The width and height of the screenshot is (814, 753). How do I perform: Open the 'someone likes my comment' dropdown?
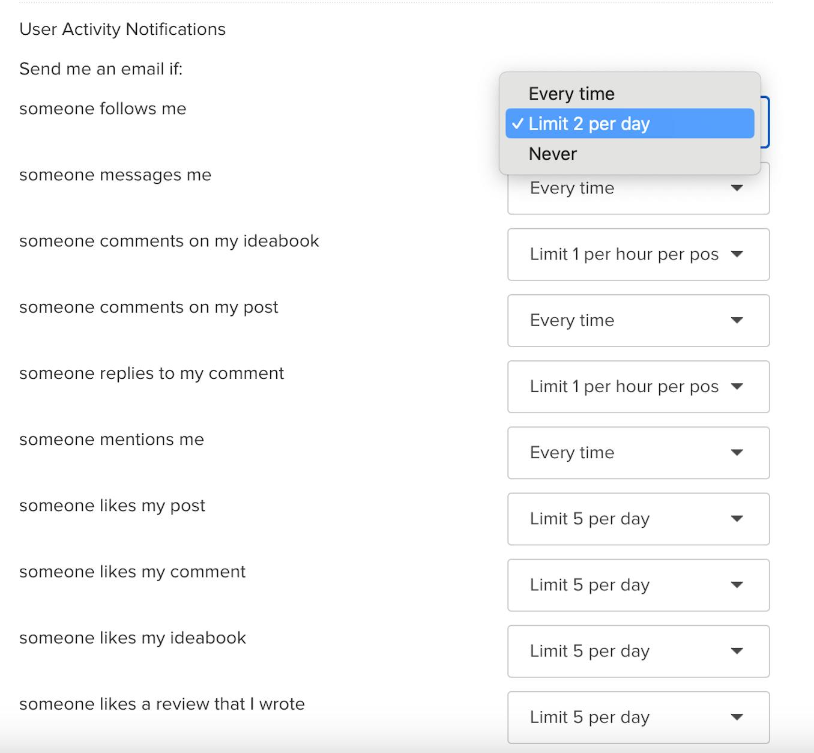click(x=638, y=585)
